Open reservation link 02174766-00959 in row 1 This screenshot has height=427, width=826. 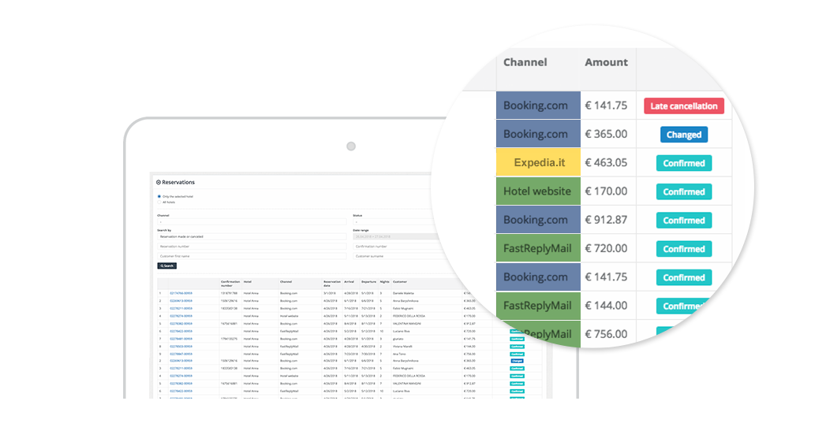181,293
